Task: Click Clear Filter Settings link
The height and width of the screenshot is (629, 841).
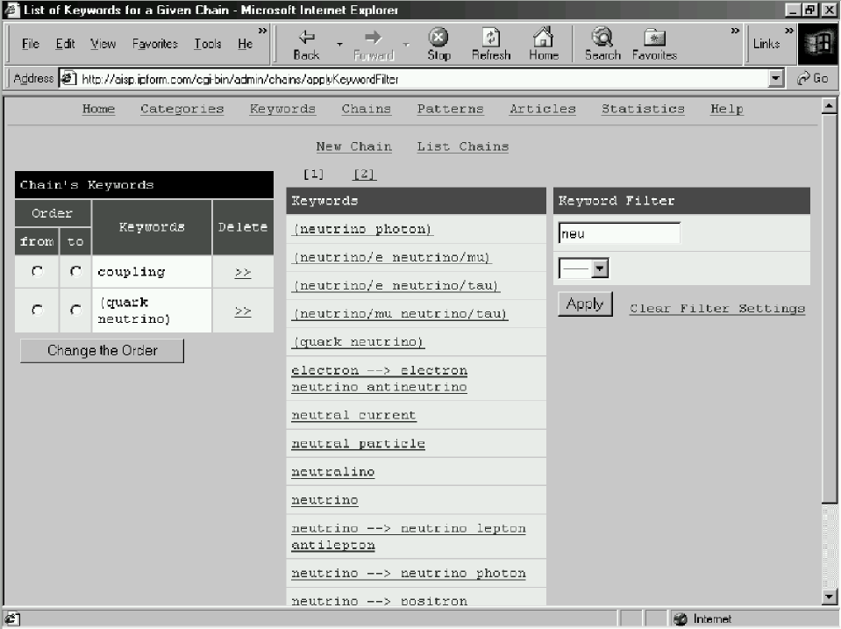Action: click(717, 309)
